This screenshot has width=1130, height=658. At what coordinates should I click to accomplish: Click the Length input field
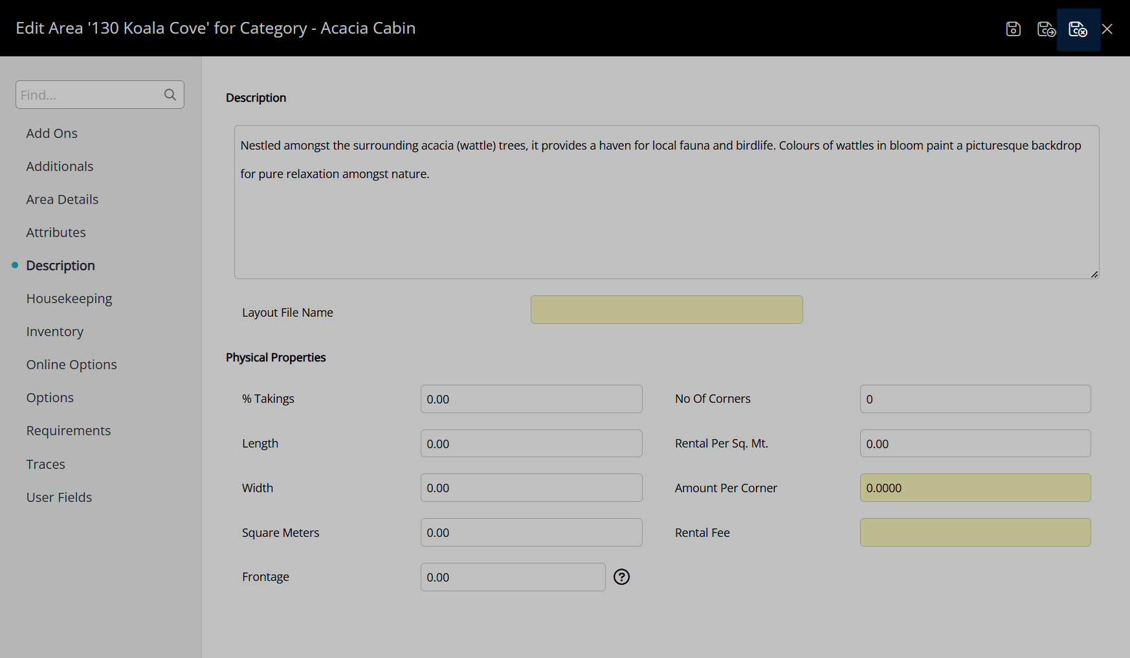[531, 444]
